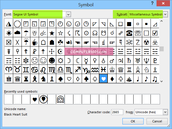Choose the male Mars symbol
The width and height of the screenshot is (172, 129).
[112, 60]
